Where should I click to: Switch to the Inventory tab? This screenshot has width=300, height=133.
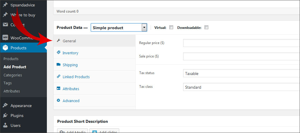click(70, 53)
